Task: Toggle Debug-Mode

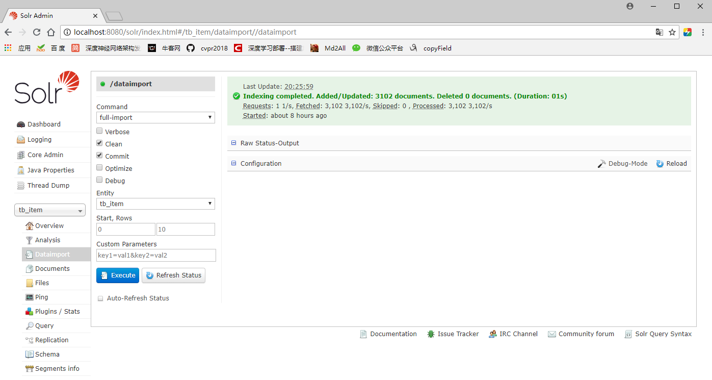Action: tap(622, 164)
